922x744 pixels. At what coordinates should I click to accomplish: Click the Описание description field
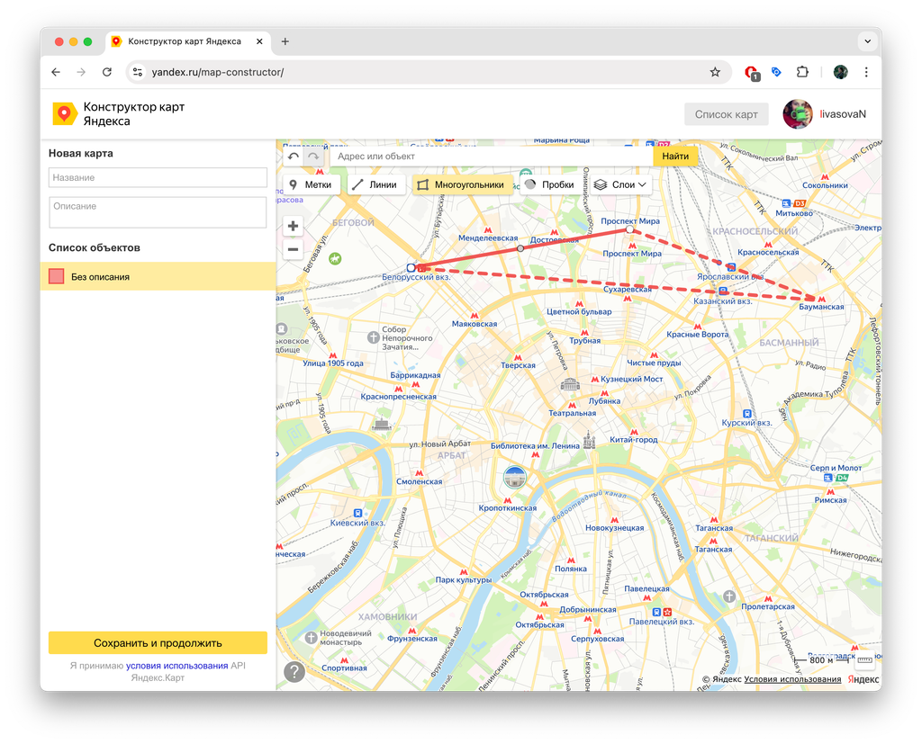(x=158, y=212)
